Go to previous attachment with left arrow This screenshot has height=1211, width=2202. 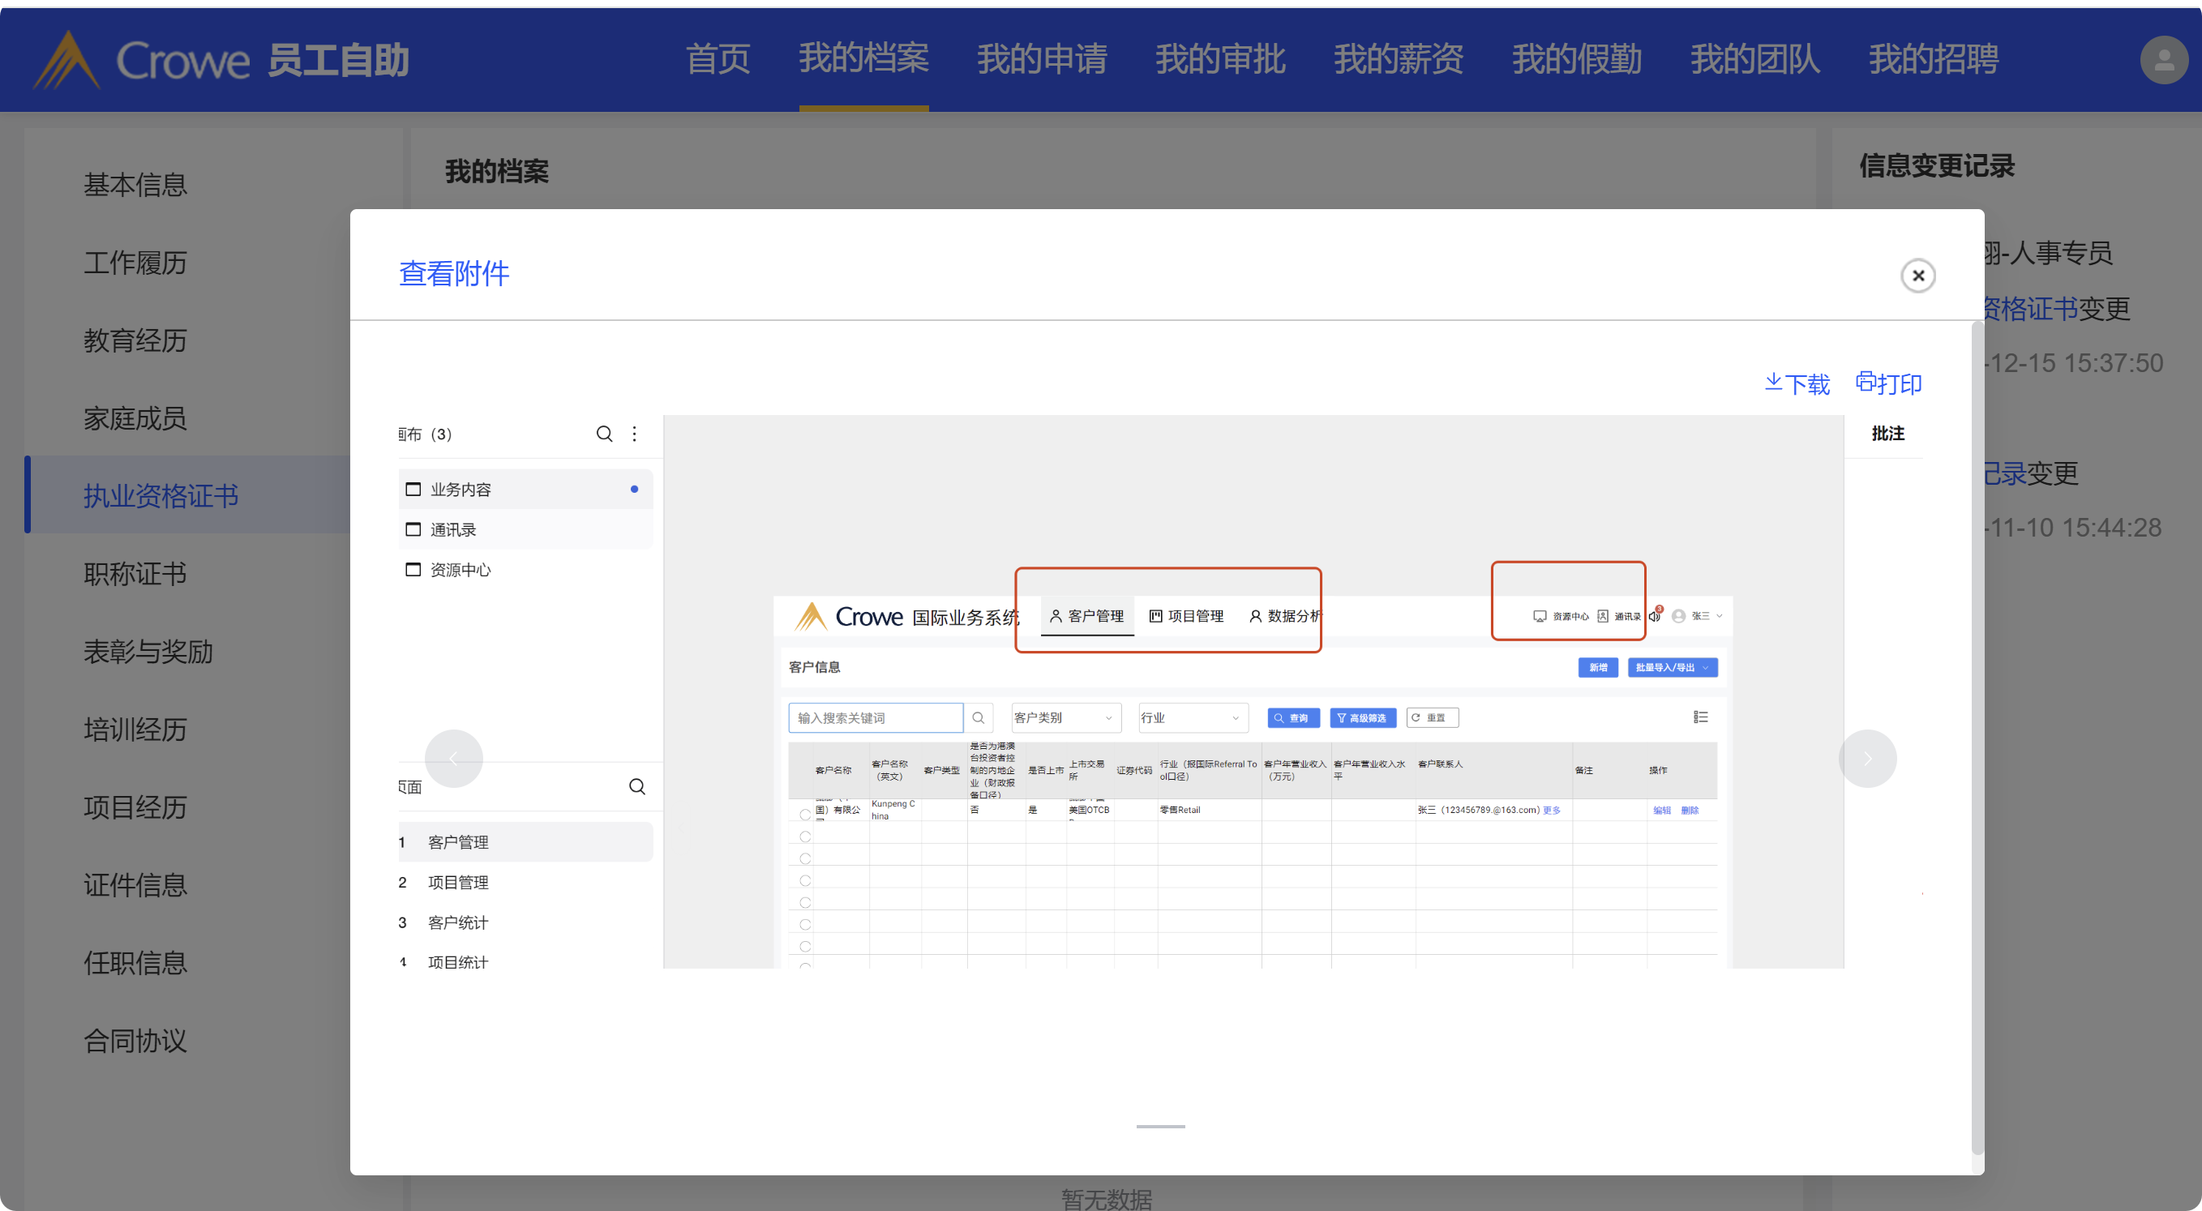(x=453, y=758)
